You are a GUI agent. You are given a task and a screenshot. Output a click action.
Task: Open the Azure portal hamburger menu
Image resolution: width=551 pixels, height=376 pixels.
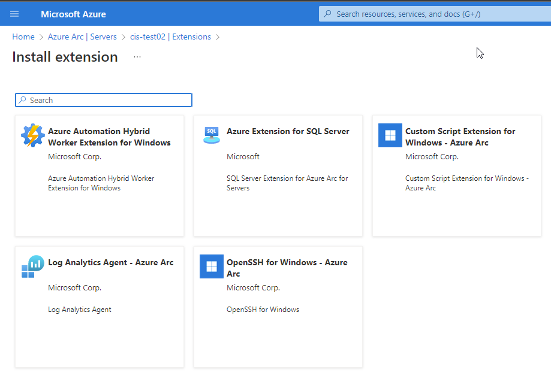click(x=14, y=14)
